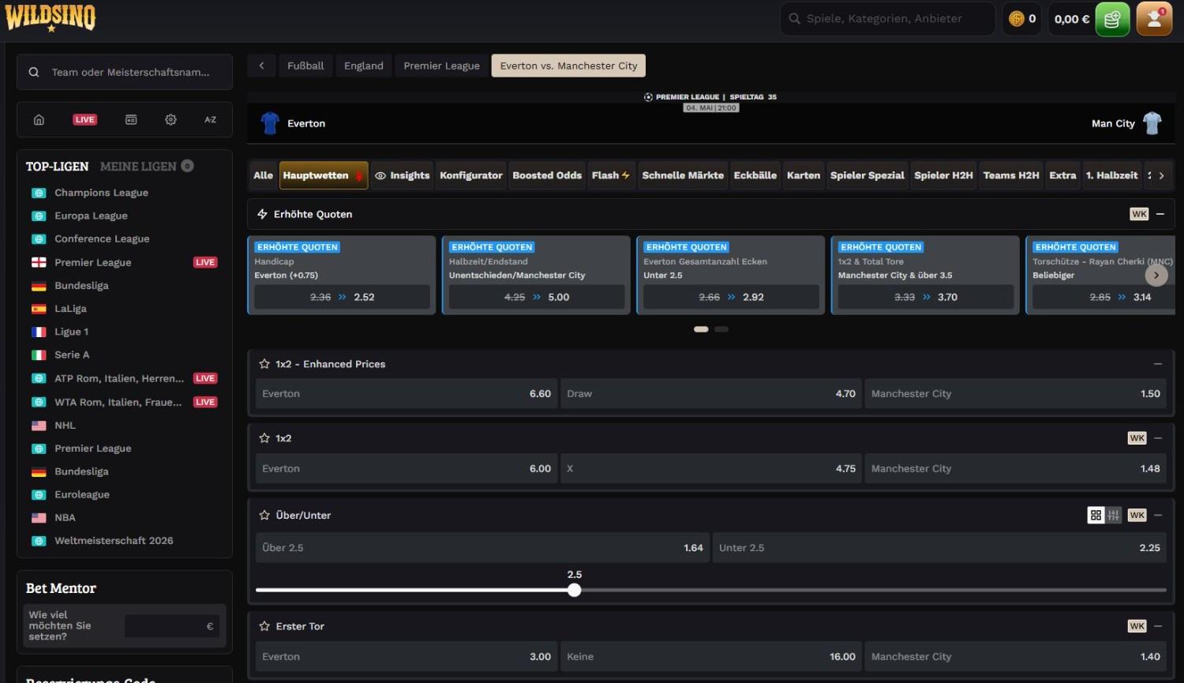Collapse the 1x2 - Enhanced Prices market
1184x683 pixels.
click(1158, 364)
